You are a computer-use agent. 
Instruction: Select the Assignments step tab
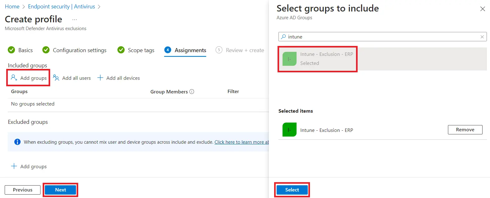point(185,50)
